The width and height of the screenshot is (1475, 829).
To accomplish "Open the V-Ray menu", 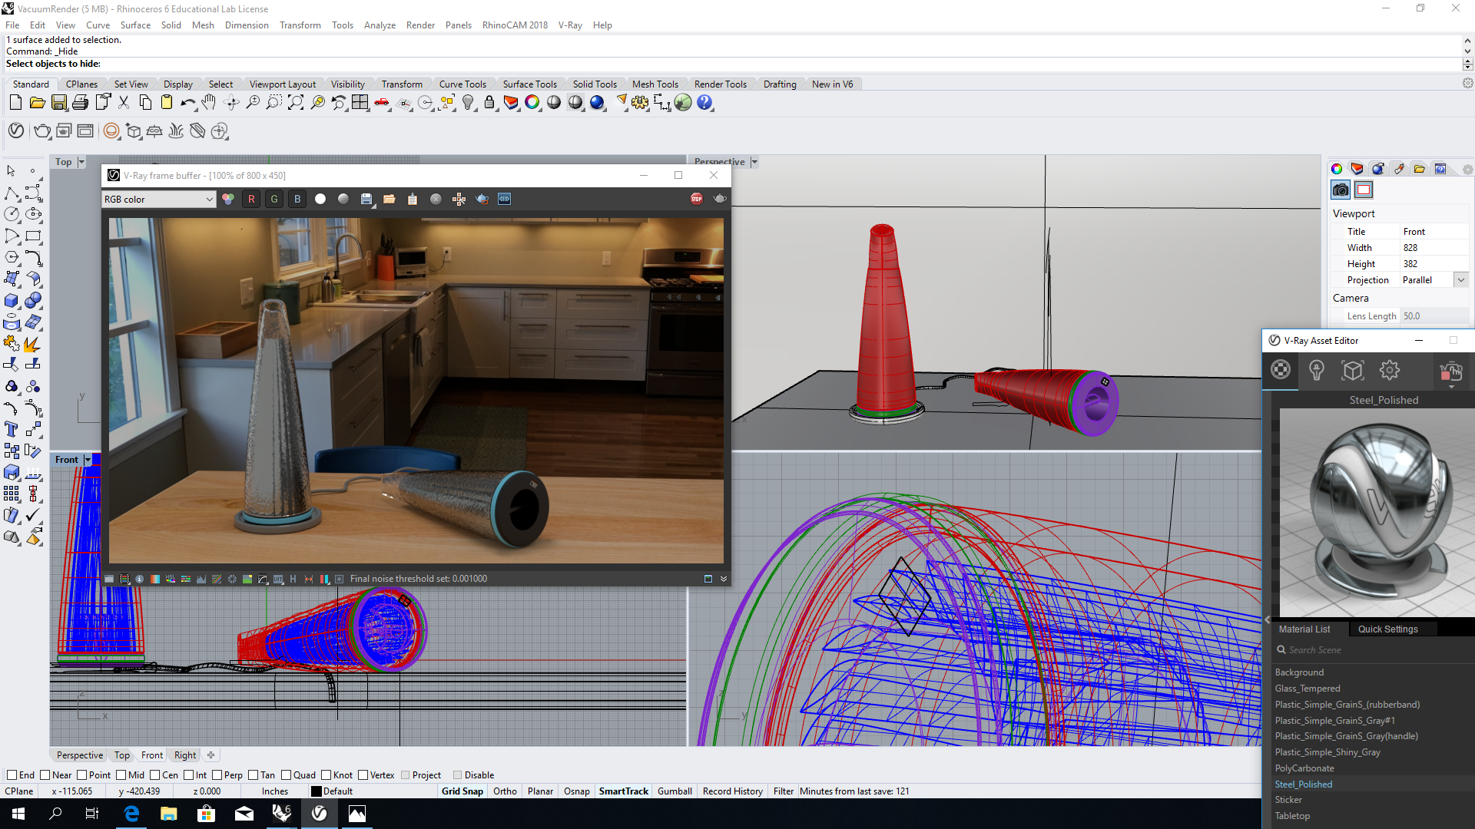I will tap(570, 25).
